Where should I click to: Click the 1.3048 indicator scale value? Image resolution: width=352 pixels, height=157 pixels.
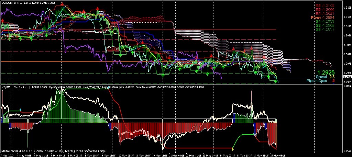[x=347, y=151]
